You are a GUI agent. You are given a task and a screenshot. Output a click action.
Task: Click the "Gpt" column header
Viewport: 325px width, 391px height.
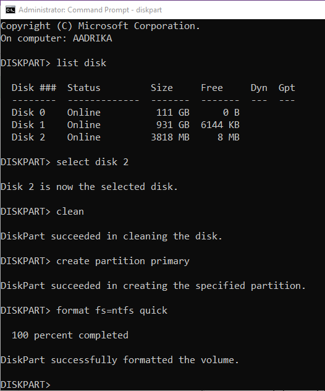click(x=287, y=88)
